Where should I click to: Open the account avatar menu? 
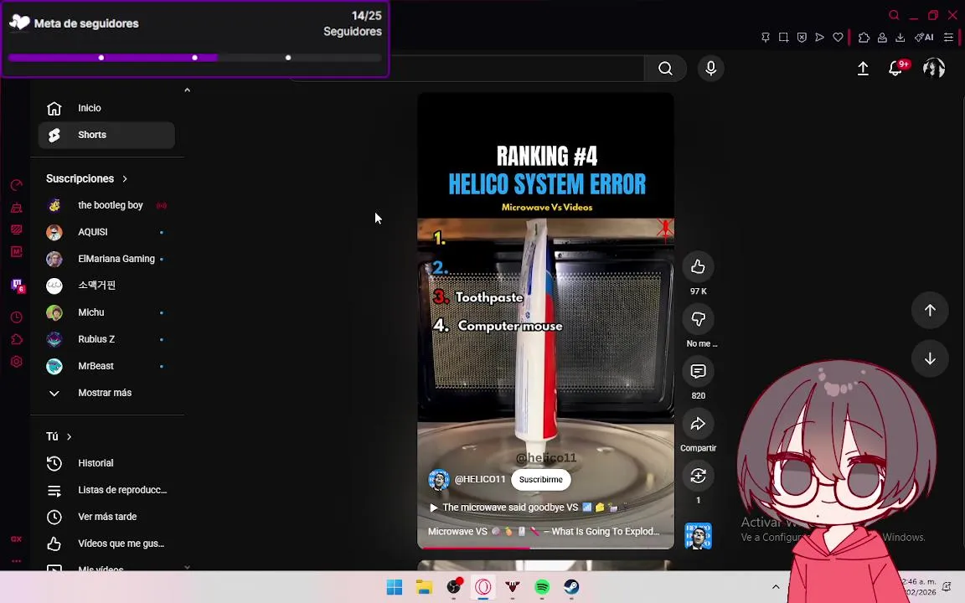(x=934, y=68)
